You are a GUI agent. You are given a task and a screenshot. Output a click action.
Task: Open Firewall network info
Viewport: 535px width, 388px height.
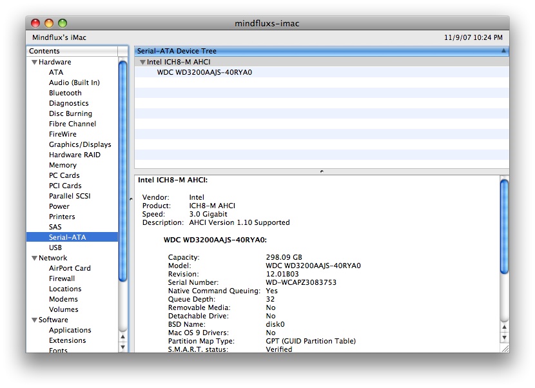coord(62,278)
